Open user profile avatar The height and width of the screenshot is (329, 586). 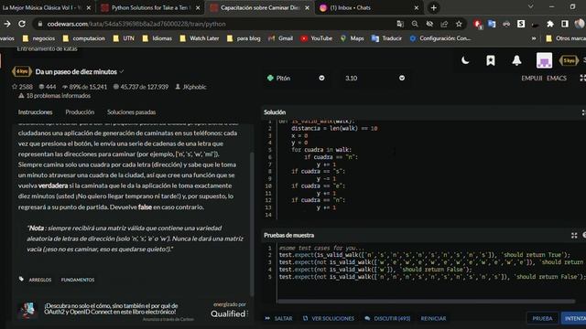pyautogui.click(x=544, y=60)
